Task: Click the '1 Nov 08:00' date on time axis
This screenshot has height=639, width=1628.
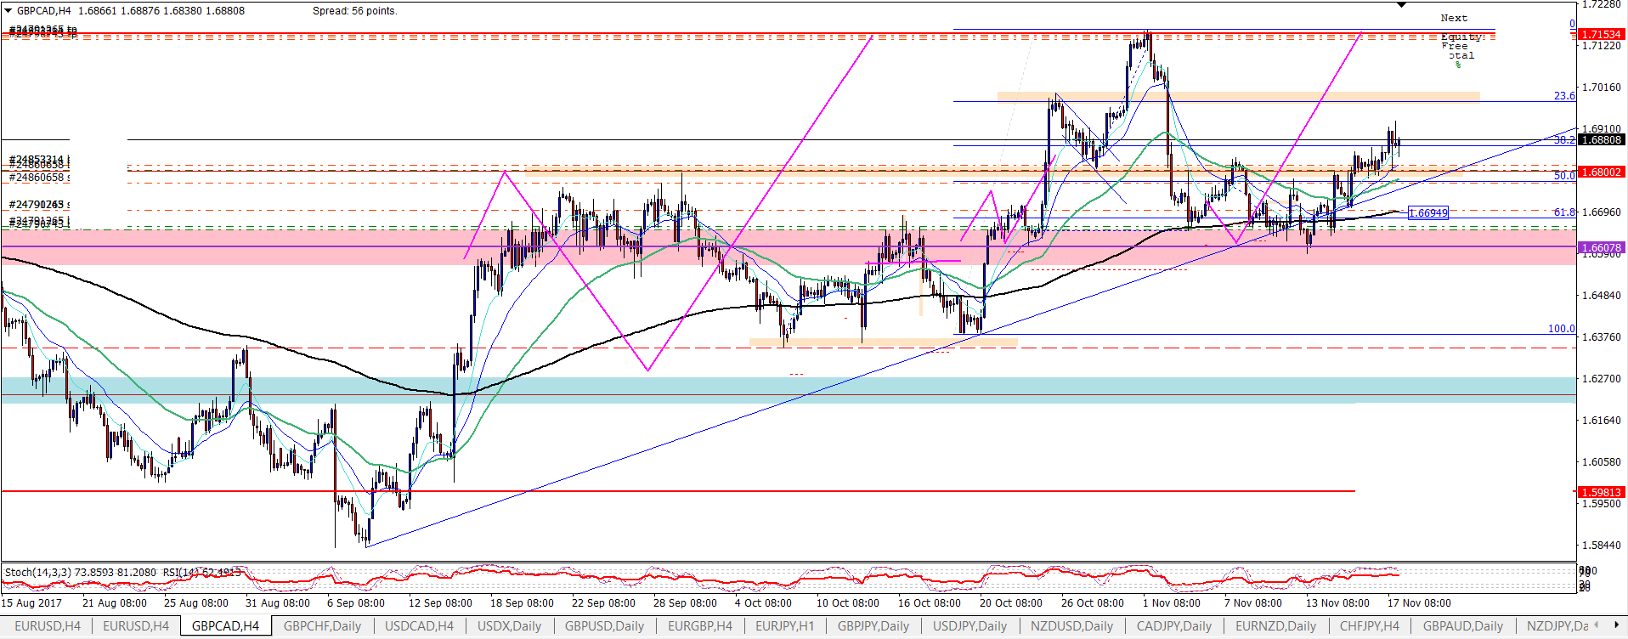Action: (x=1172, y=602)
